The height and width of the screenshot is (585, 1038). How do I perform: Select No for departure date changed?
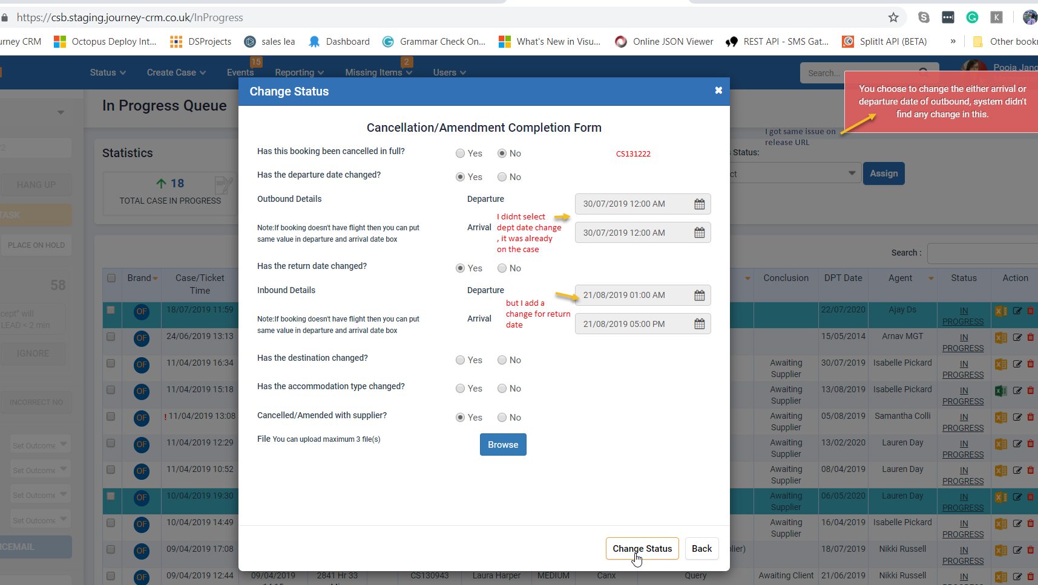[502, 177]
